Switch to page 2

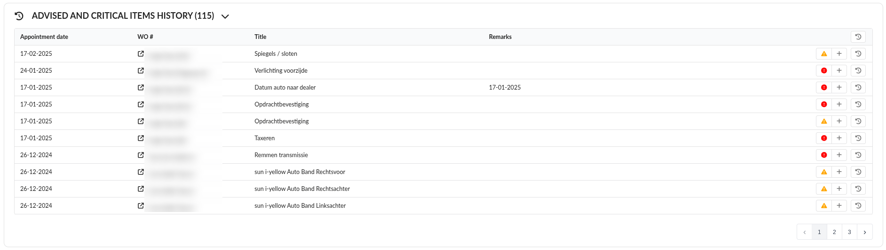pos(834,232)
